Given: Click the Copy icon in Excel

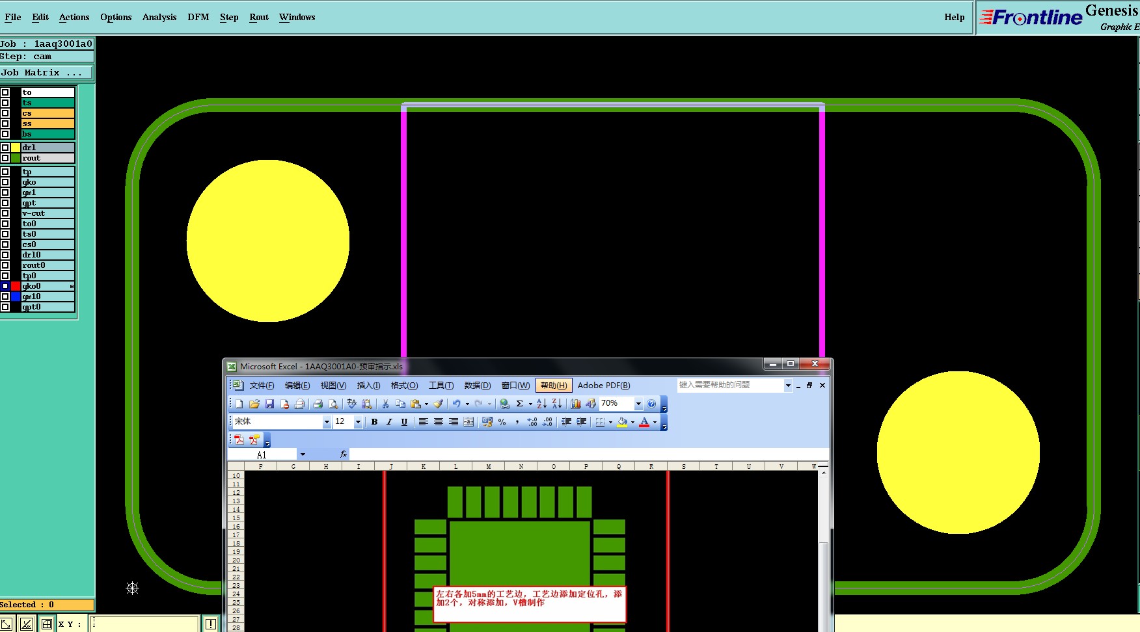Looking at the screenshot, I should [400, 404].
